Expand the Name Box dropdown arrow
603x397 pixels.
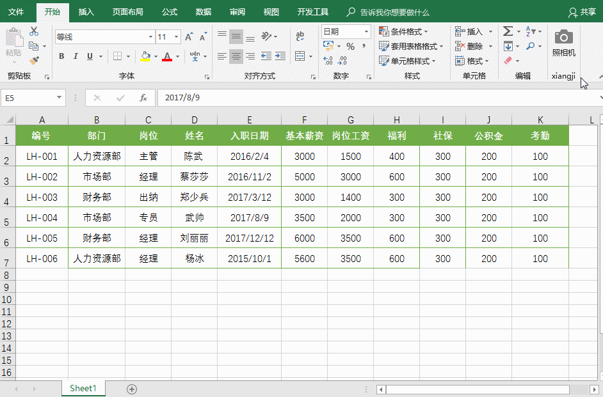click(x=59, y=98)
